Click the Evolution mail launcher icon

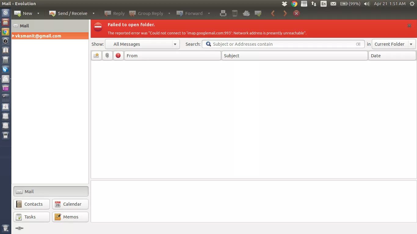[x=5, y=79]
